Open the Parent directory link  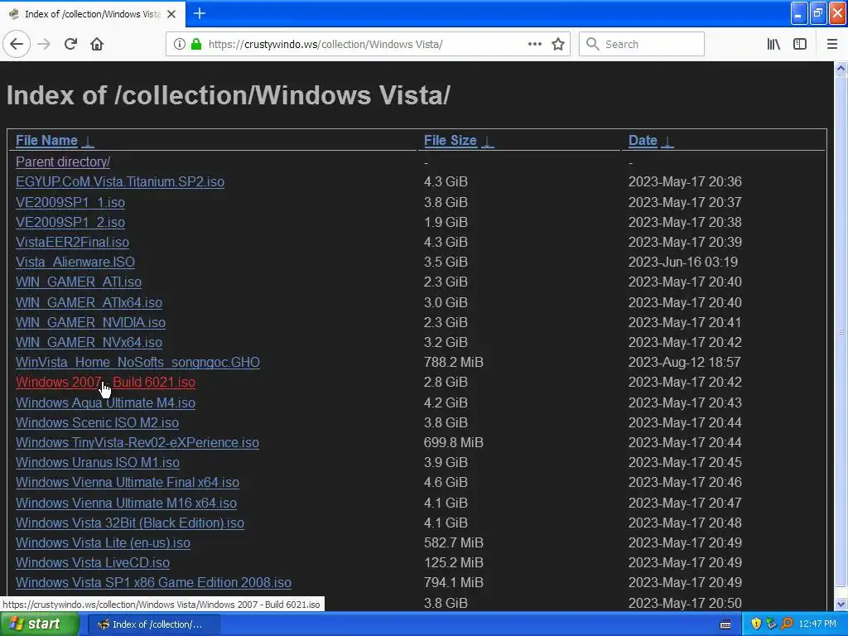(x=63, y=161)
